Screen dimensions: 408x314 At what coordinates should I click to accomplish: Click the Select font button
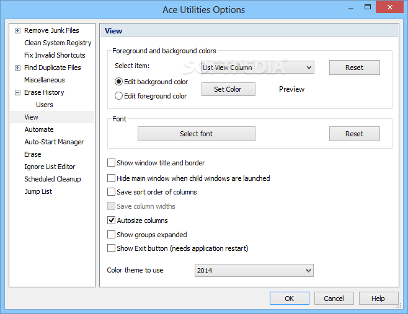197,134
